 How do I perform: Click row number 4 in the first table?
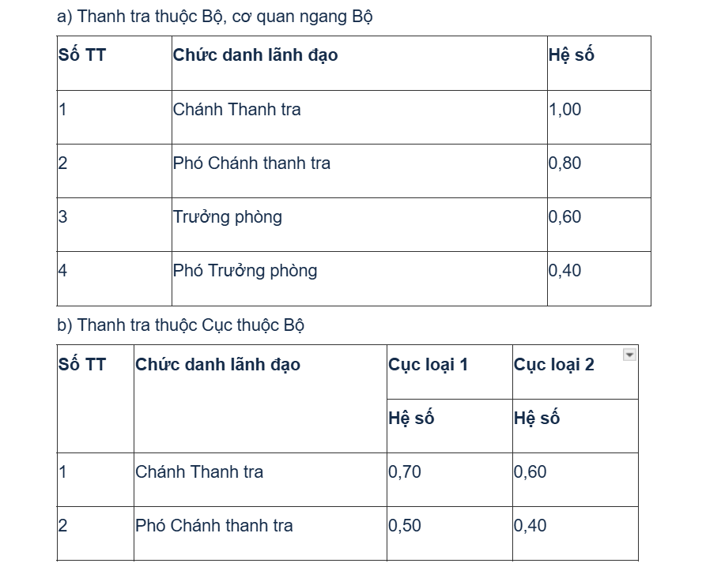tap(63, 271)
